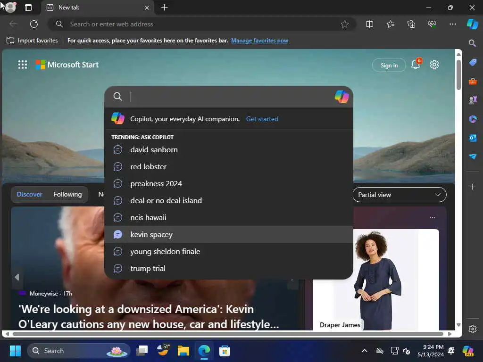Open Browser essentials heart icon

coord(432,24)
